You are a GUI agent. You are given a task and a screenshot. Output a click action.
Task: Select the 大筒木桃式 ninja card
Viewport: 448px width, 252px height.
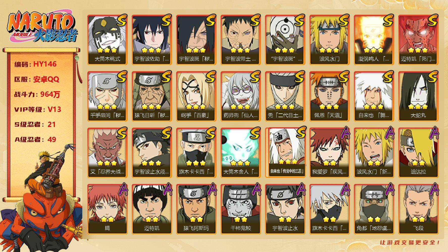click(x=107, y=40)
